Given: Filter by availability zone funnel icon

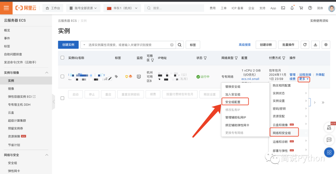Looking at the screenshot, I should [152, 60].
